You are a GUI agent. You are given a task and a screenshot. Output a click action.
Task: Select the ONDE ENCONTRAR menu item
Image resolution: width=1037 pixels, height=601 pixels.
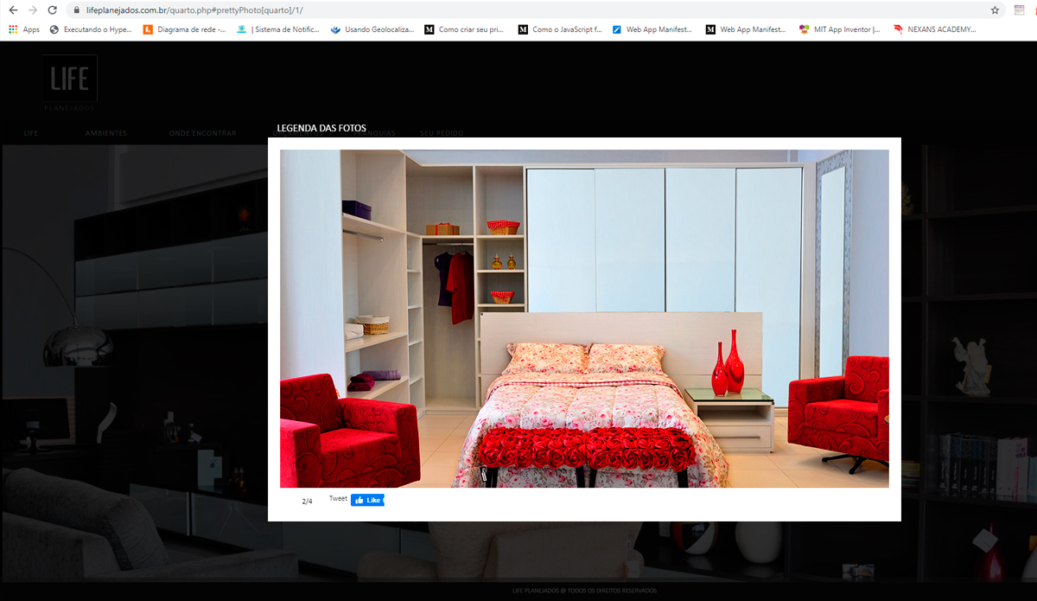(202, 133)
